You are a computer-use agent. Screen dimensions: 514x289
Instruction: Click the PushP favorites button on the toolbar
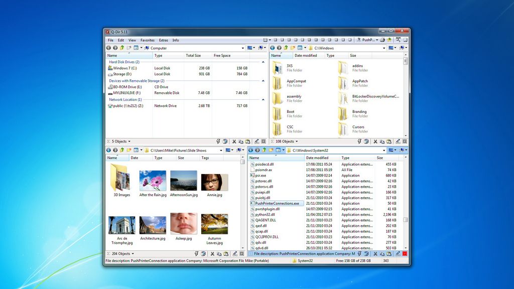click(x=368, y=40)
